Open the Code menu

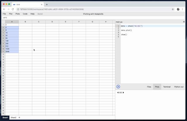click(25, 14)
